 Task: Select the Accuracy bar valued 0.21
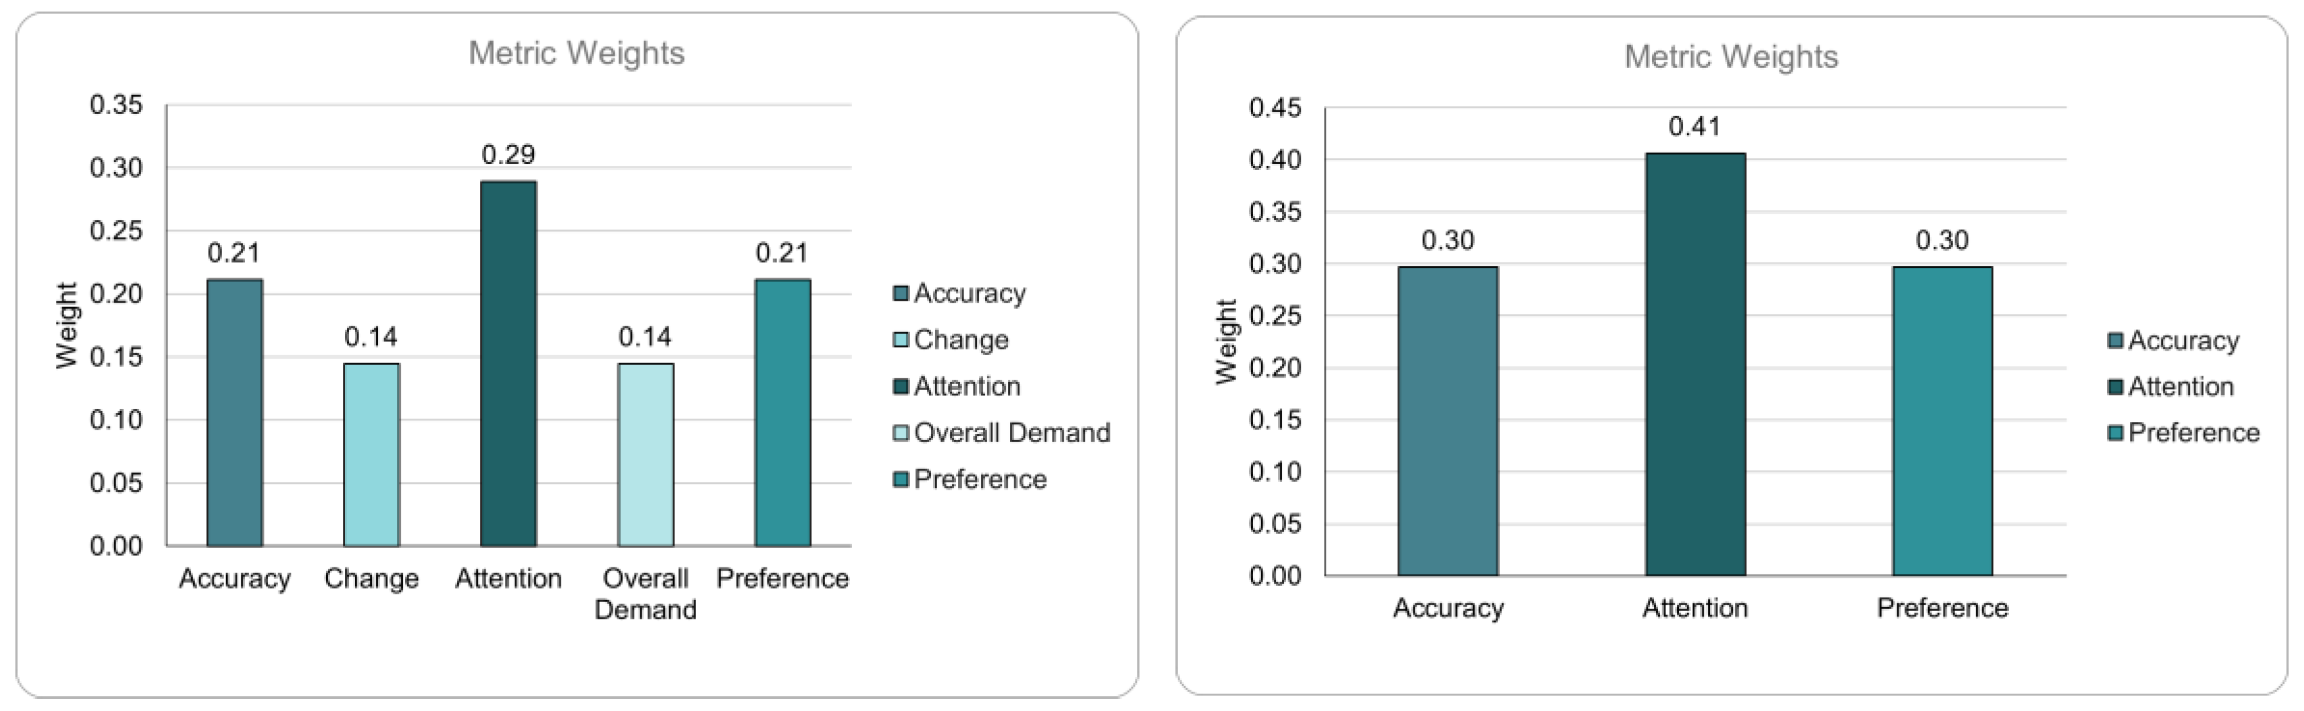tap(234, 413)
